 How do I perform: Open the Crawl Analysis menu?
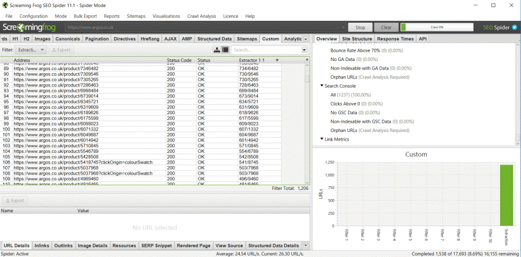(201, 16)
